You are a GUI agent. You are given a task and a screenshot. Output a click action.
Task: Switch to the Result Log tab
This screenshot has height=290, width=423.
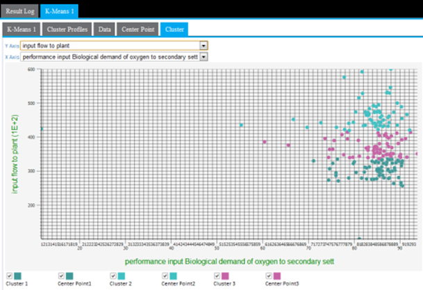(x=20, y=11)
